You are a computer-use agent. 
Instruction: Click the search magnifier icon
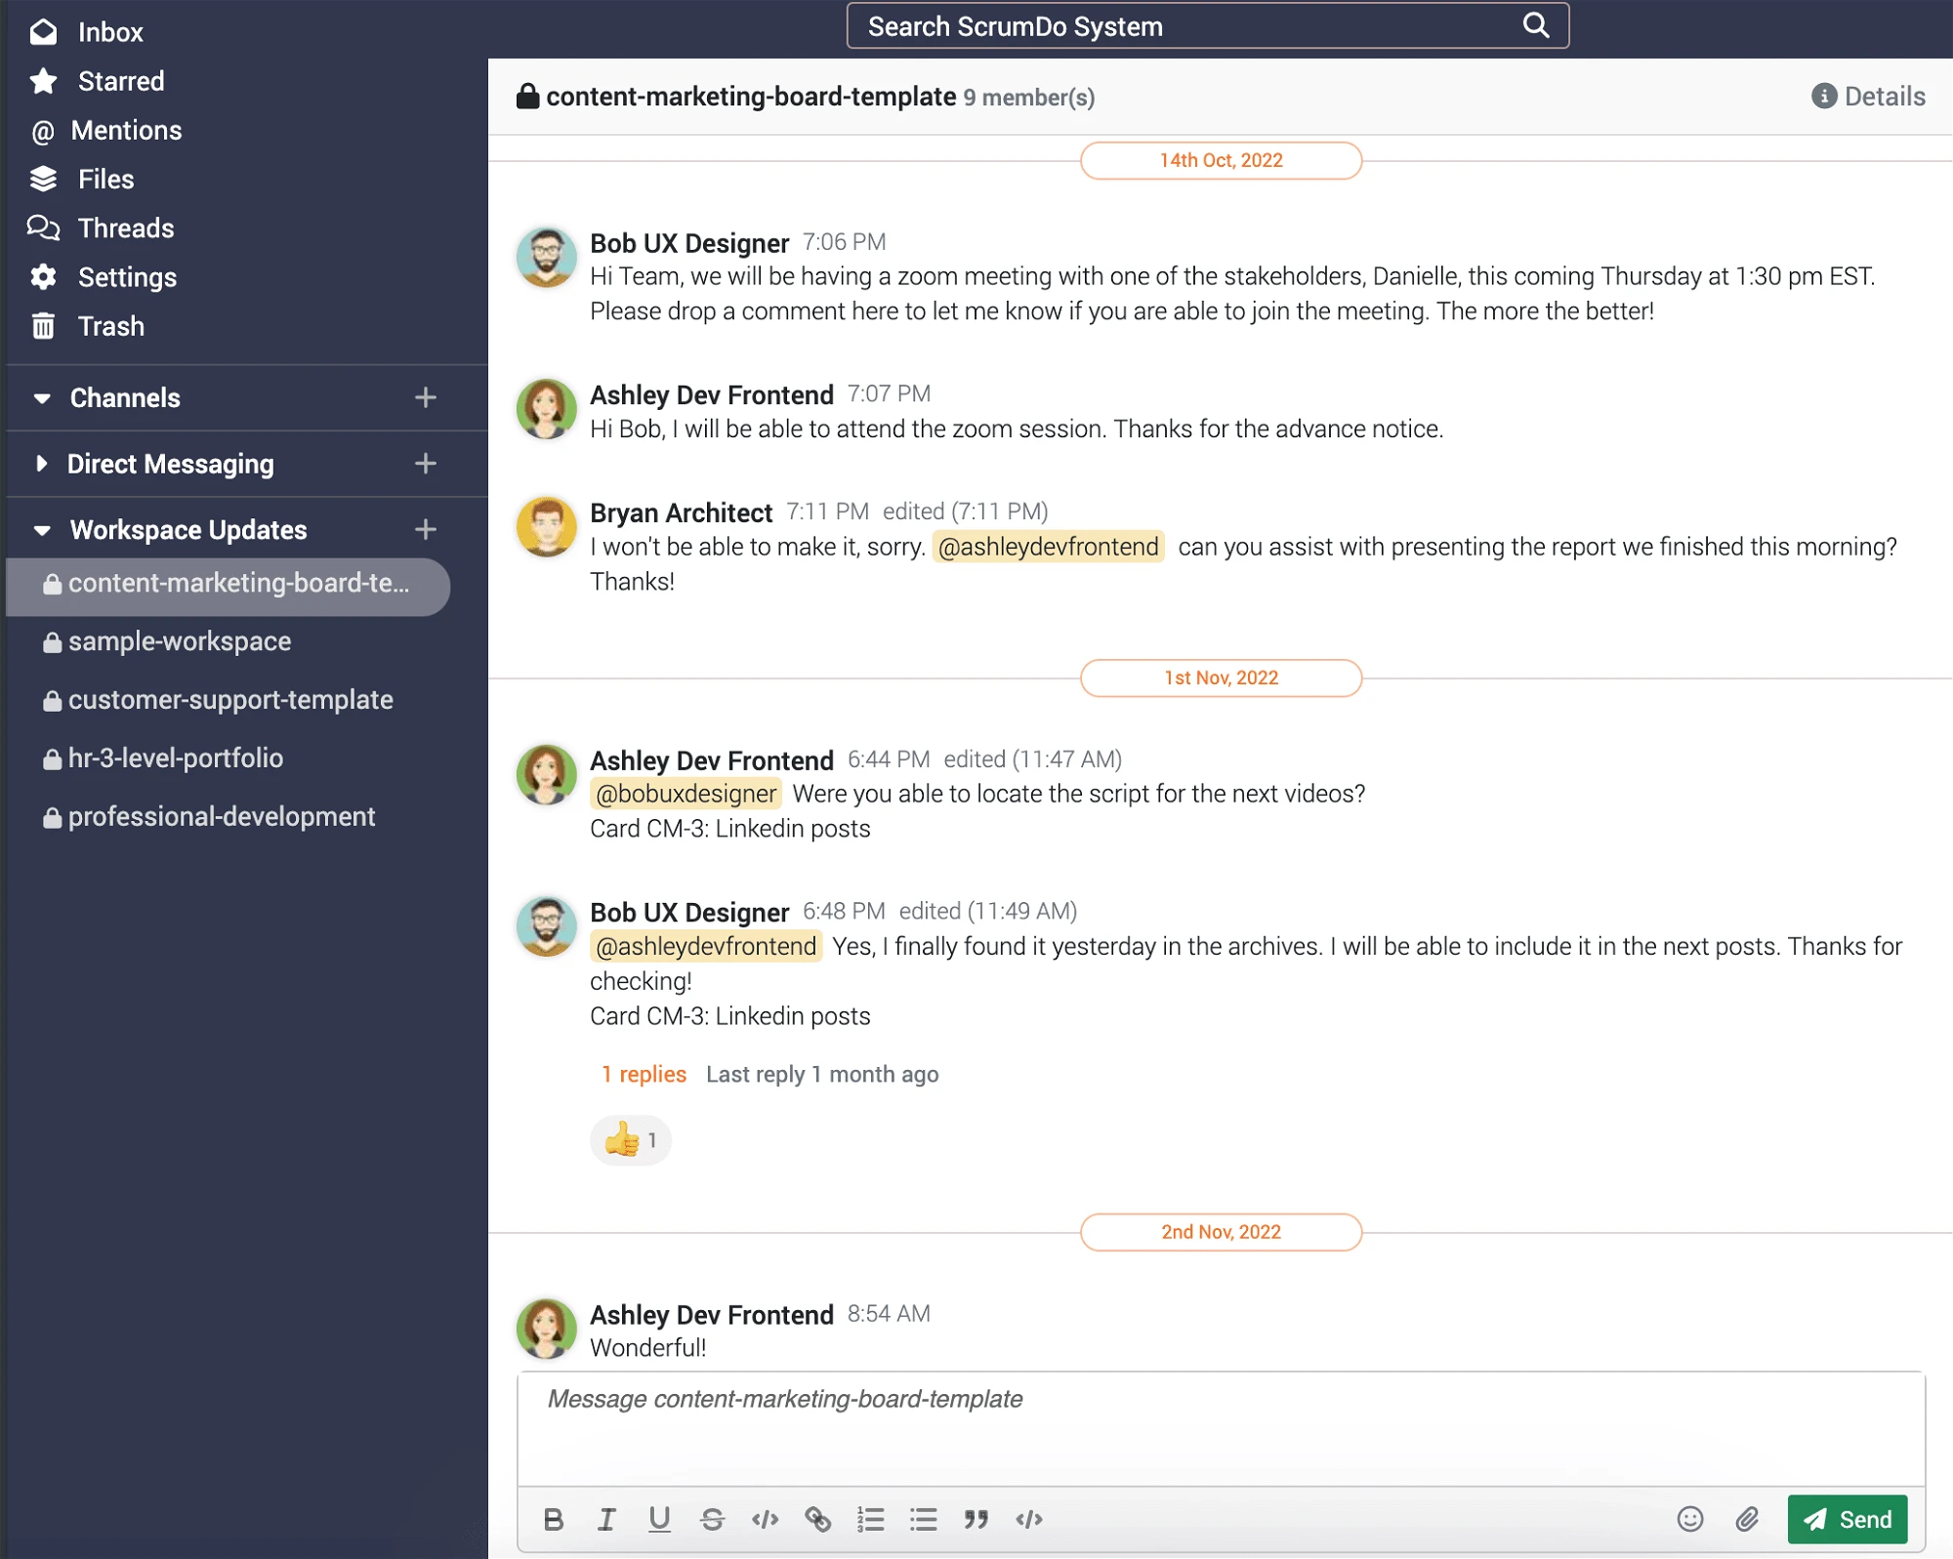tap(1536, 25)
